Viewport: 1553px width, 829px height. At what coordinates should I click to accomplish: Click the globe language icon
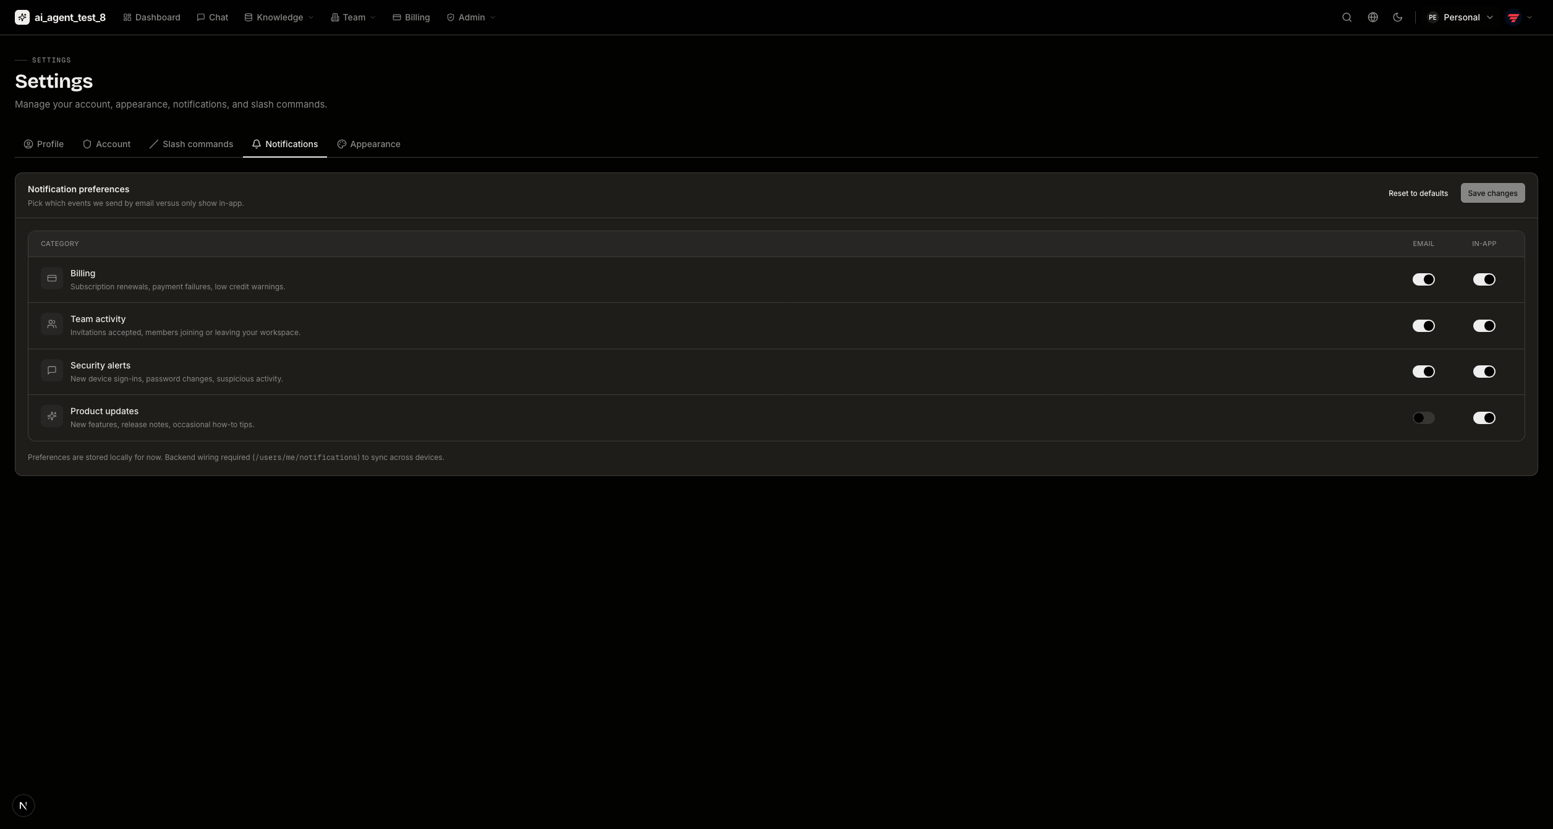[x=1372, y=17]
